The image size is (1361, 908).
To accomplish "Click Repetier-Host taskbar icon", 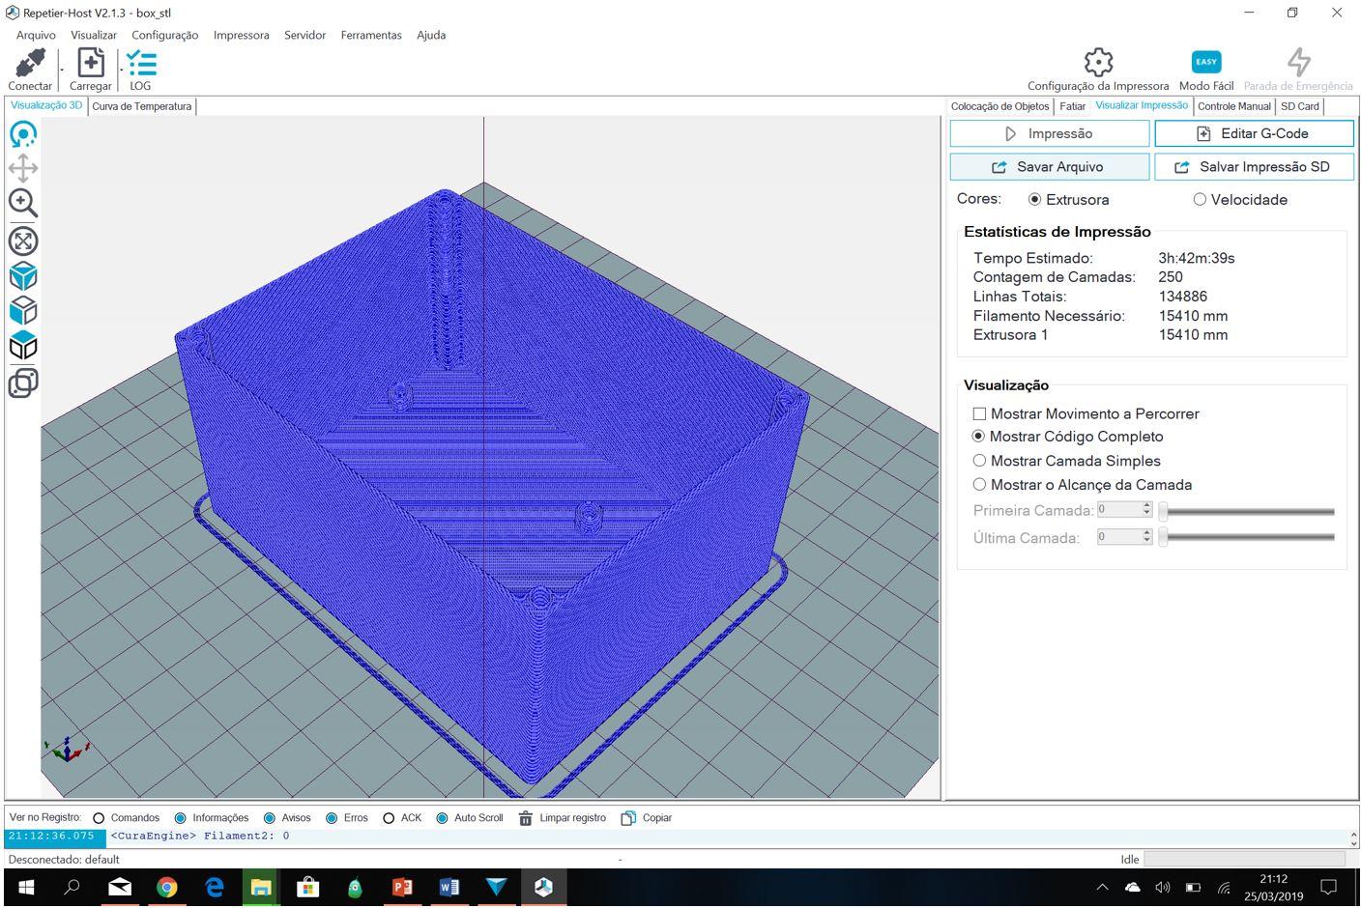I will (543, 887).
